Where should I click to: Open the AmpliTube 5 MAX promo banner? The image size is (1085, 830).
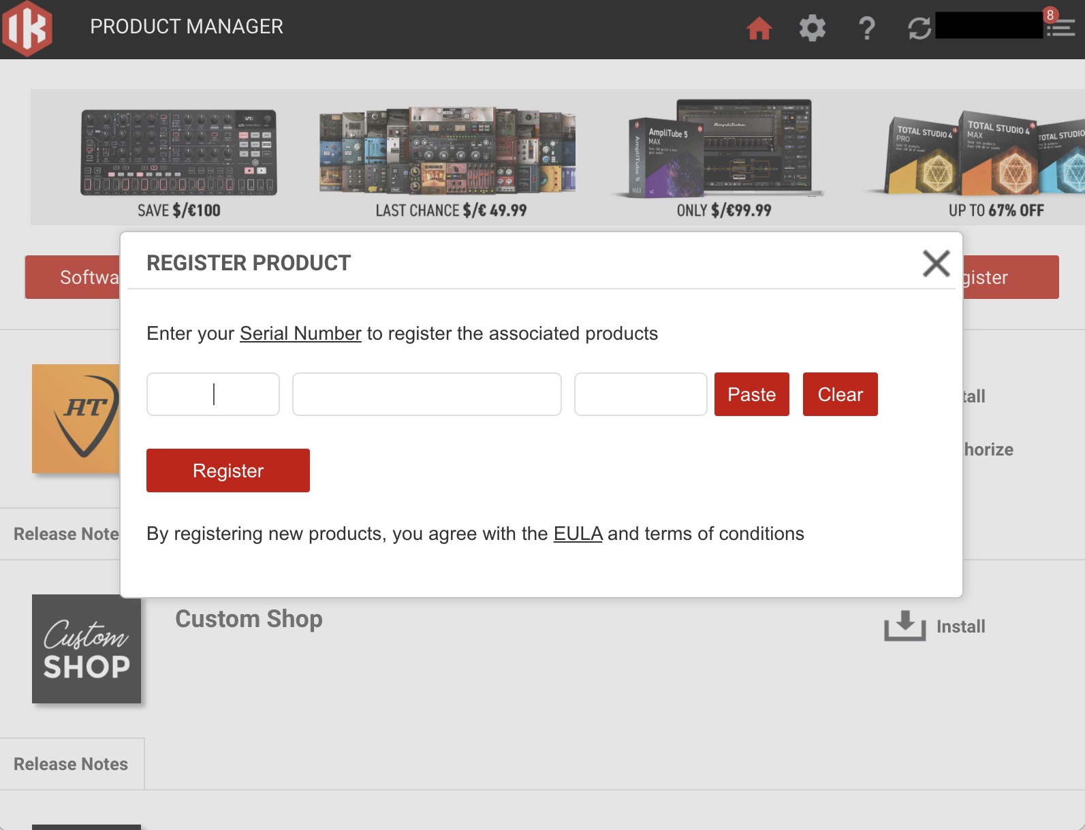click(x=723, y=158)
